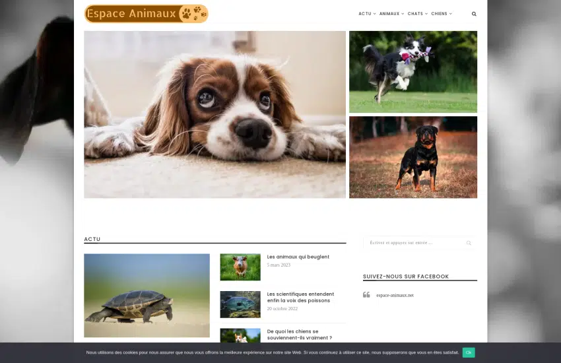Visit the espace-animaux.net Facebook link
The width and height of the screenshot is (561, 363).
(395, 295)
